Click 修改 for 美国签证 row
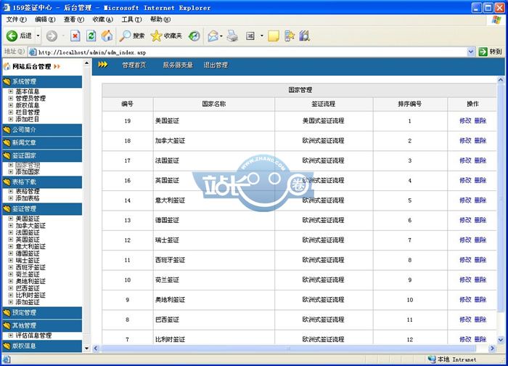Screen dimensions: 508x366 coord(465,121)
